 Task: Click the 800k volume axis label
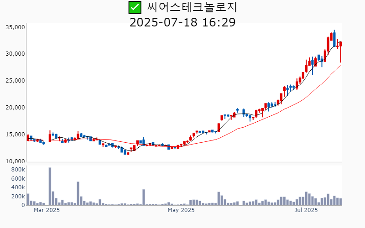[x=18, y=170]
